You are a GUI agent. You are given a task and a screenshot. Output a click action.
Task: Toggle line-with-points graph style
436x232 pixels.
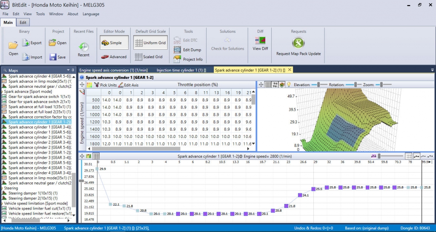(x=416, y=156)
